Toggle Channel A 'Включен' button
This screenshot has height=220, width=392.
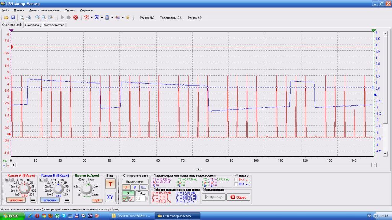pyautogui.click(x=16, y=200)
